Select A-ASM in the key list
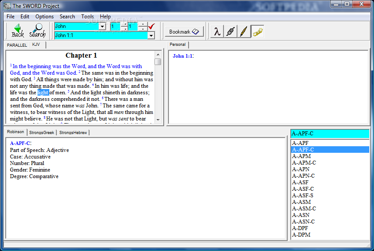Viewport: 374px width, 251px height. 330,202
